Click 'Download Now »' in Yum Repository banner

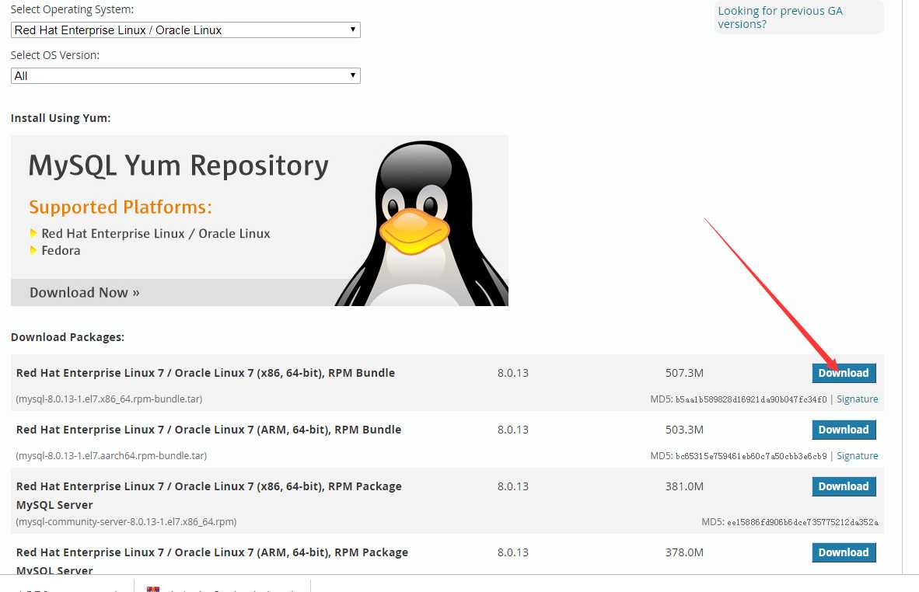85,292
